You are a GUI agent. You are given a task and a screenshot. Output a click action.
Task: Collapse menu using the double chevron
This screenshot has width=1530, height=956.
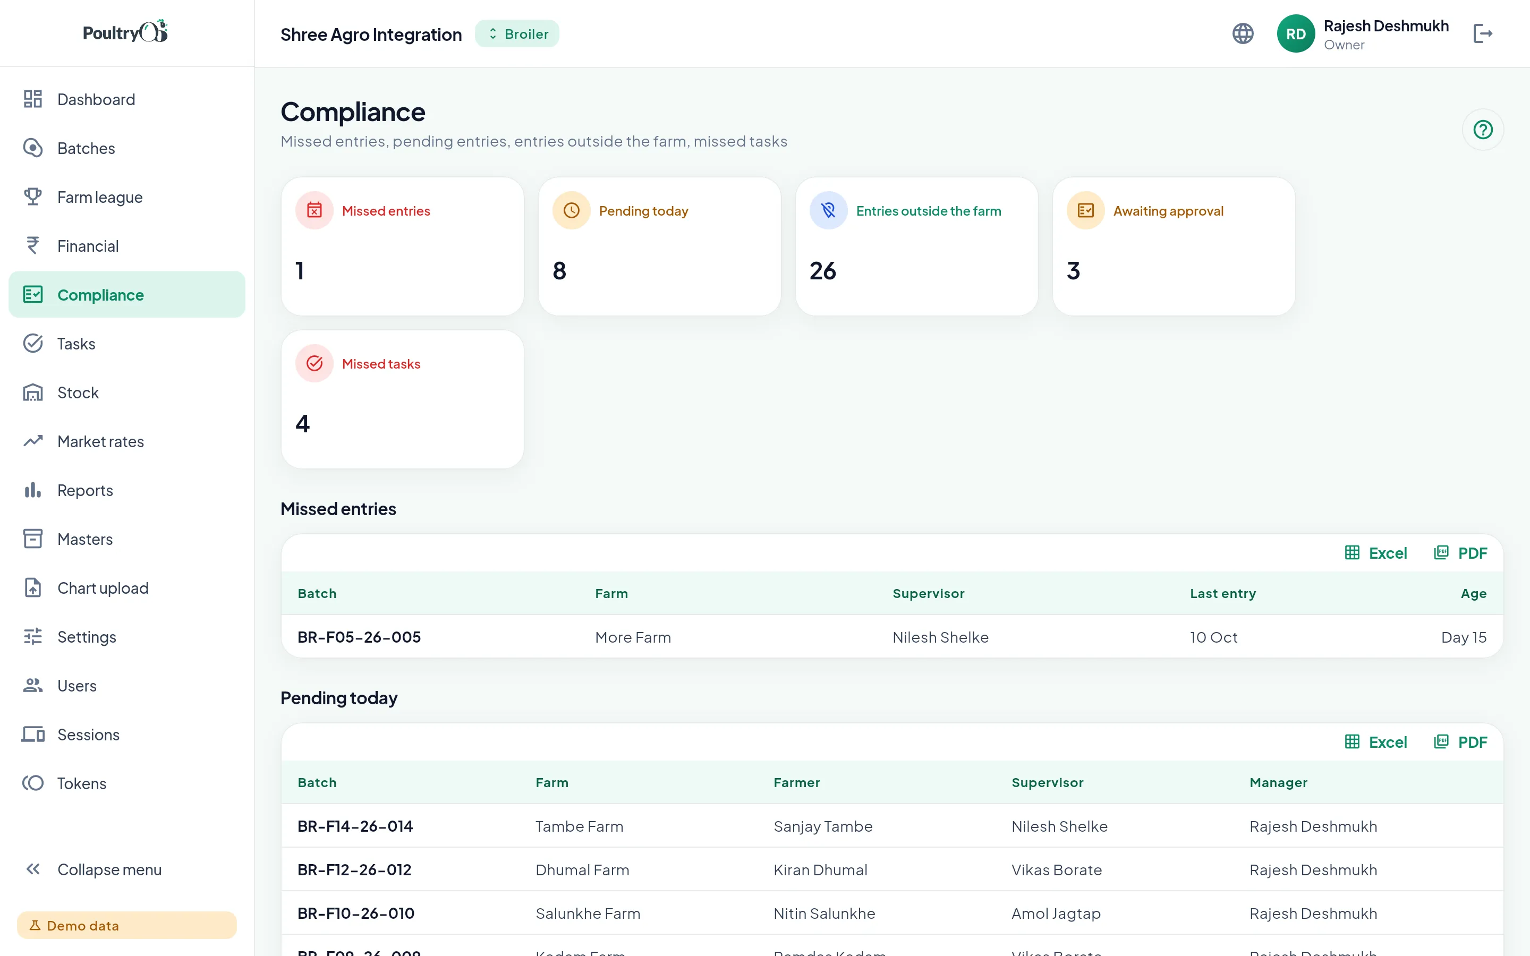pos(33,869)
